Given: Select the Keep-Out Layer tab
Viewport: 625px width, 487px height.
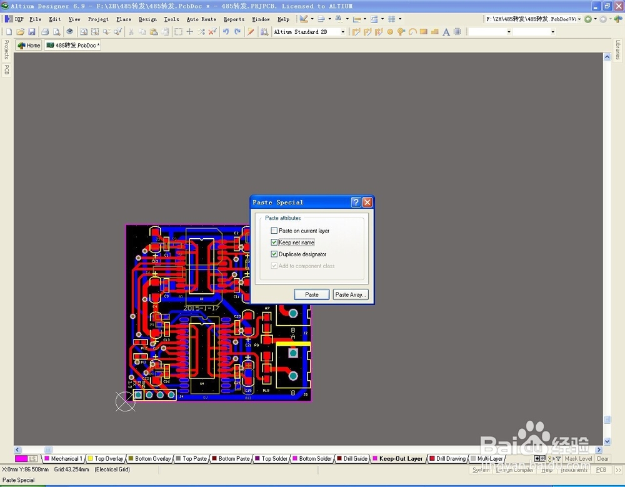Looking at the screenshot, I should click(397, 459).
